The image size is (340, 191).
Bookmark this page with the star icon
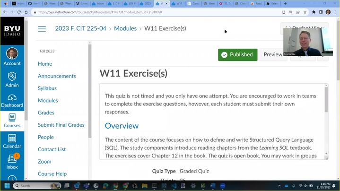pos(305,12)
